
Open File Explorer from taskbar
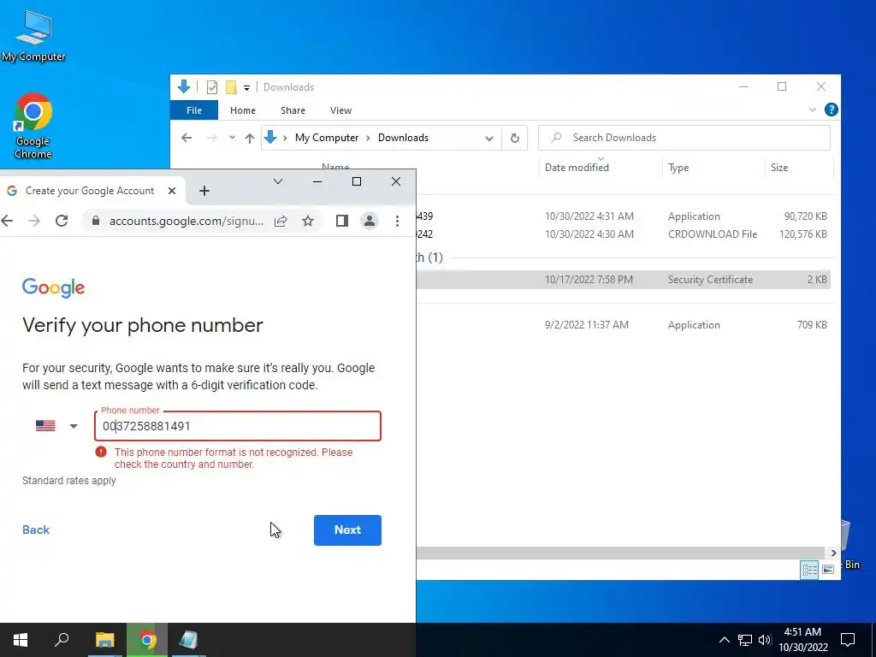pos(104,640)
